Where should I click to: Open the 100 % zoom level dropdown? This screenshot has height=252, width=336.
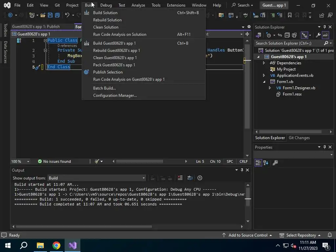point(20,161)
